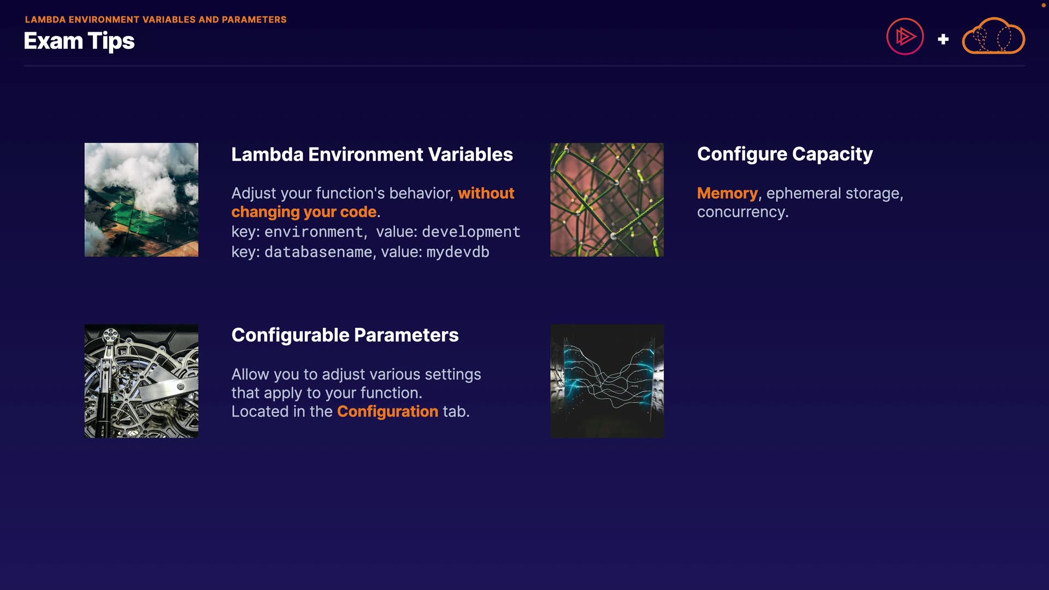
Task: Click the wind farm clouds thumbnail
Action: click(x=141, y=200)
